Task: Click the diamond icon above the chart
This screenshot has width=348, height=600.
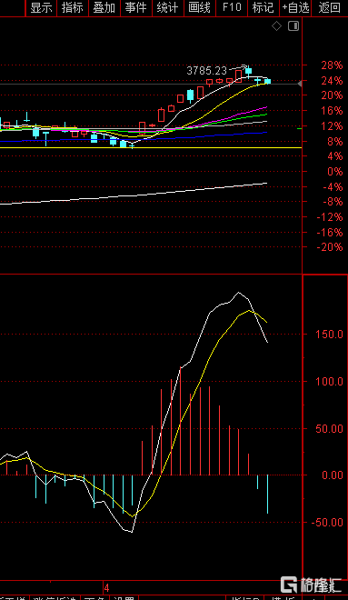Action: [276, 26]
